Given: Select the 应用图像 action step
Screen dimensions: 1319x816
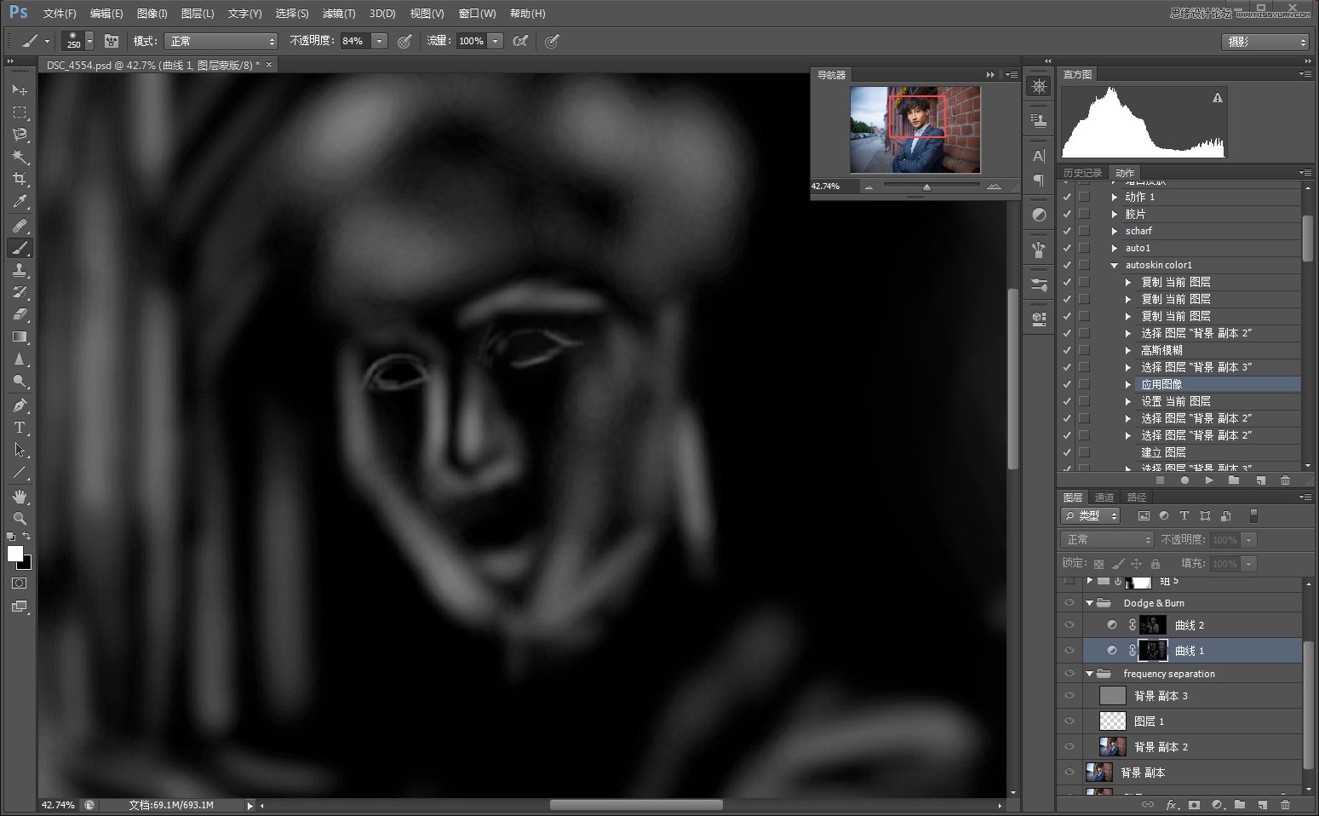Looking at the screenshot, I should point(1161,384).
